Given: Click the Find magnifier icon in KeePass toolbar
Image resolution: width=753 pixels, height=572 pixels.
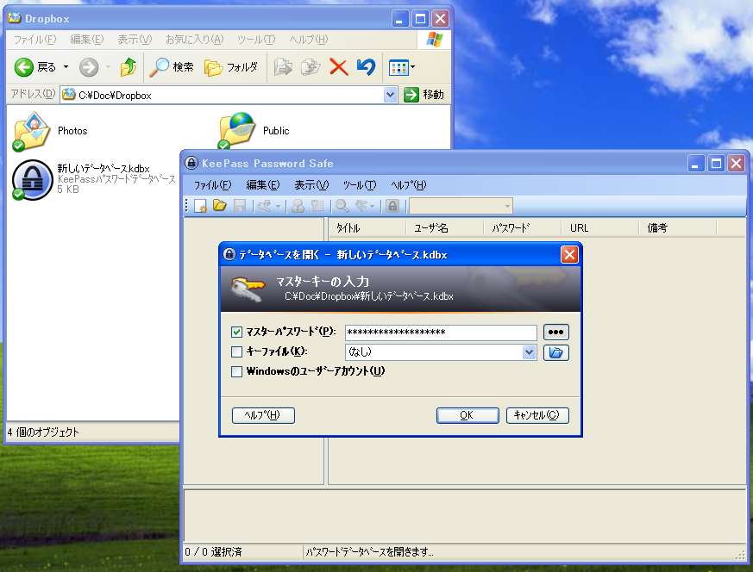Looking at the screenshot, I should click(342, 206).
